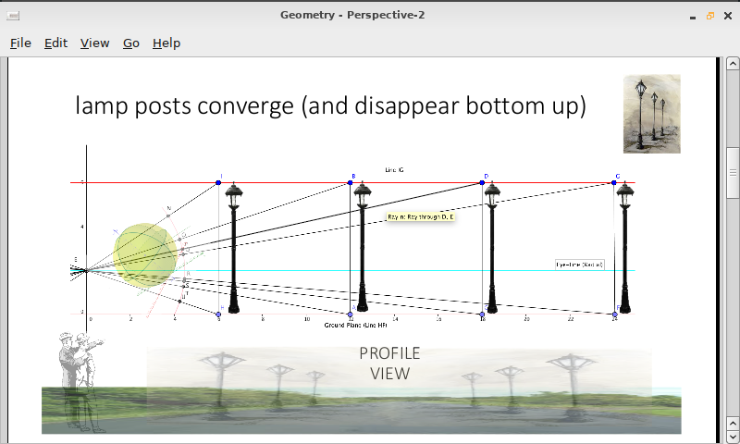This screenshot has width=740, height=444.
Task: Open the Go menu
Action: [x=130, y=43]
